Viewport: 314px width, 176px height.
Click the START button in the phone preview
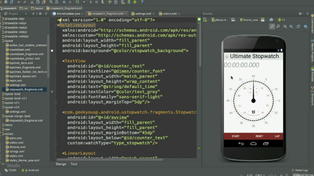coord(236,136)
